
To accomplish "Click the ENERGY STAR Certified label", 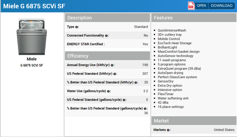I will 86,44.
